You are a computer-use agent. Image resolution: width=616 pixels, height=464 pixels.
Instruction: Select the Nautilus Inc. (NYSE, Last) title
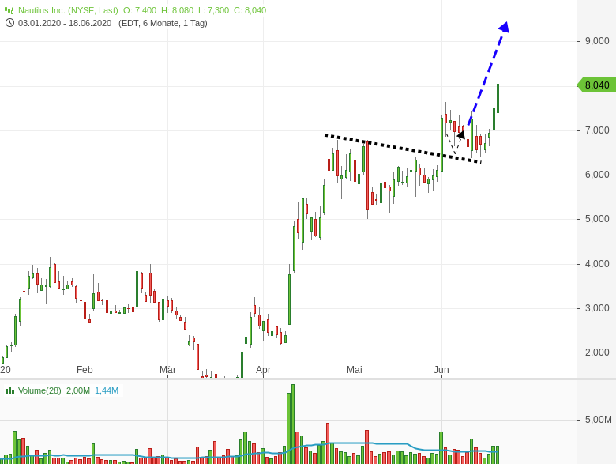pos(68,10)
